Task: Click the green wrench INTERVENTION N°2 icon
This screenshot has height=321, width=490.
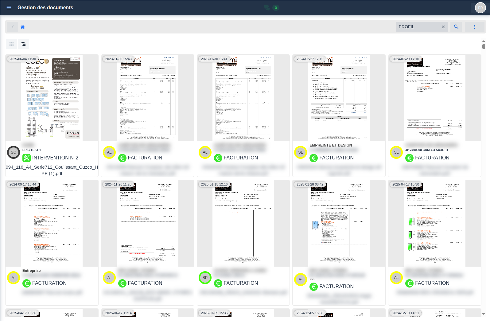Action: (27, 158)
